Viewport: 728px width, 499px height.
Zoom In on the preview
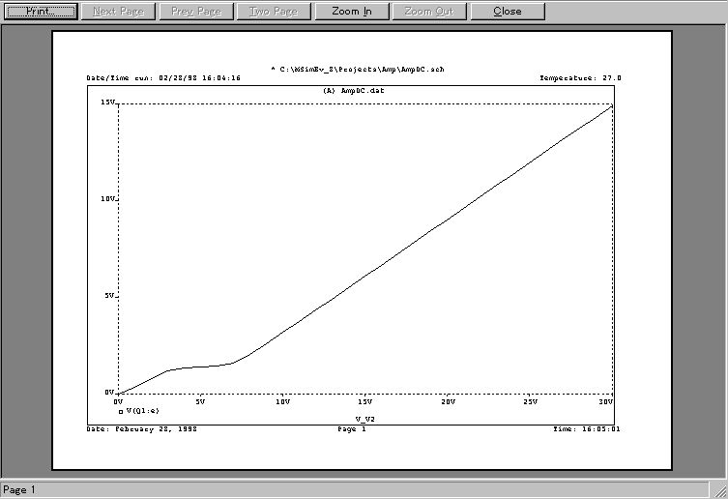(x=351, y=12)
